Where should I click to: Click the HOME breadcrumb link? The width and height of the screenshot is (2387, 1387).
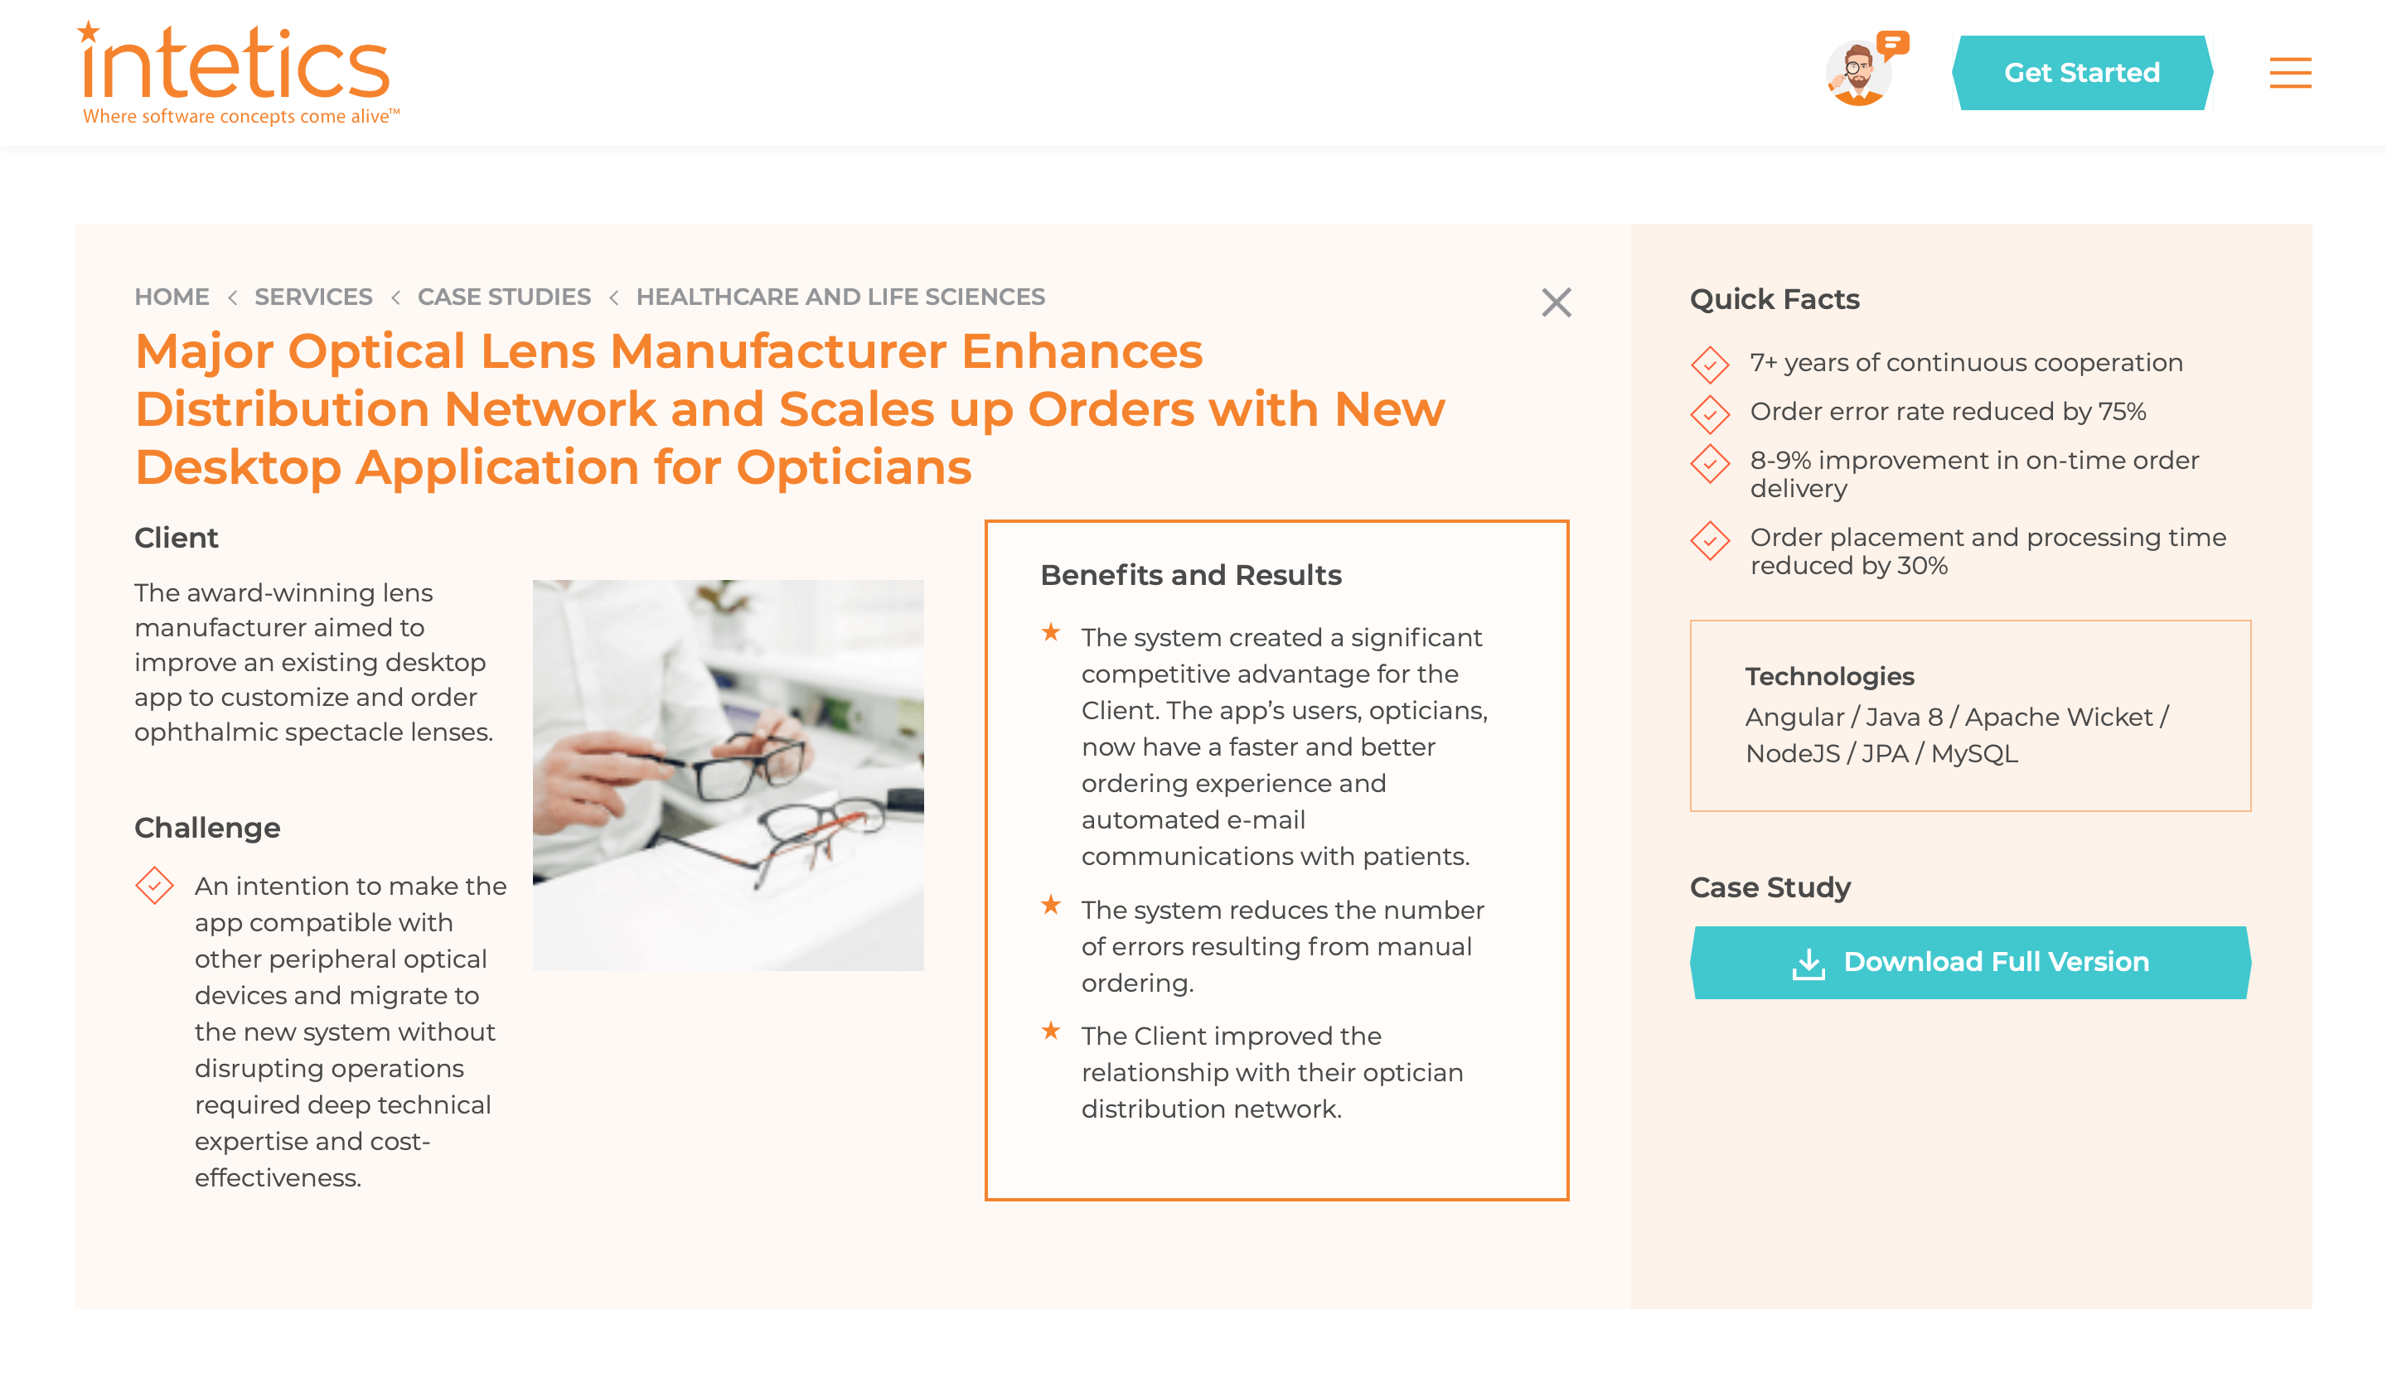click(172, 296)
